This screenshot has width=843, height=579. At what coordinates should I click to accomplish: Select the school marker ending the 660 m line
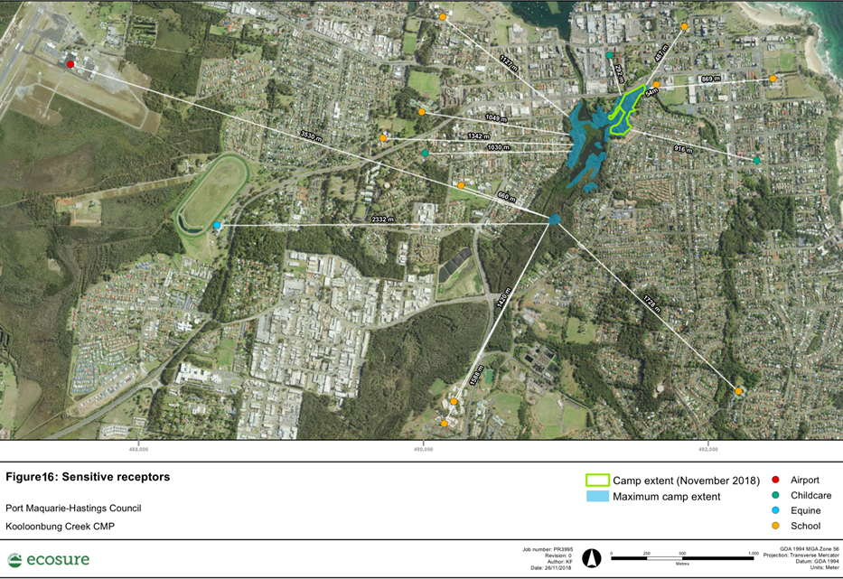pyautogui.click(x=461, y=185)
